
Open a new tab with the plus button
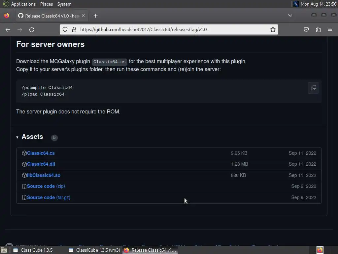[95, 16]
